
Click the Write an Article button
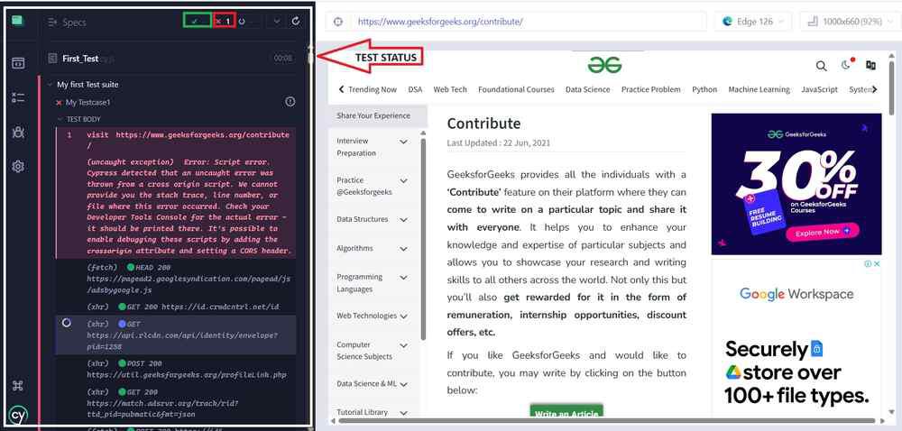(x=566, y=411)
